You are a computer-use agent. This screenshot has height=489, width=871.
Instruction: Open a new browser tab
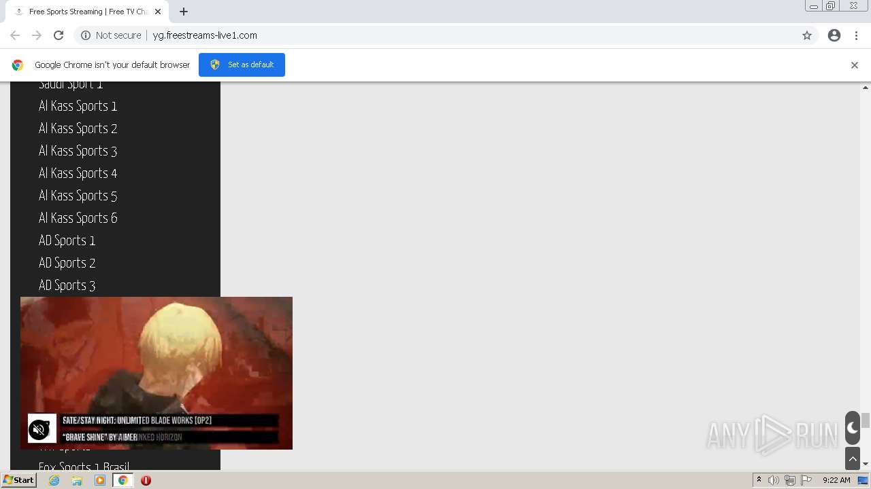coord(184,12)
